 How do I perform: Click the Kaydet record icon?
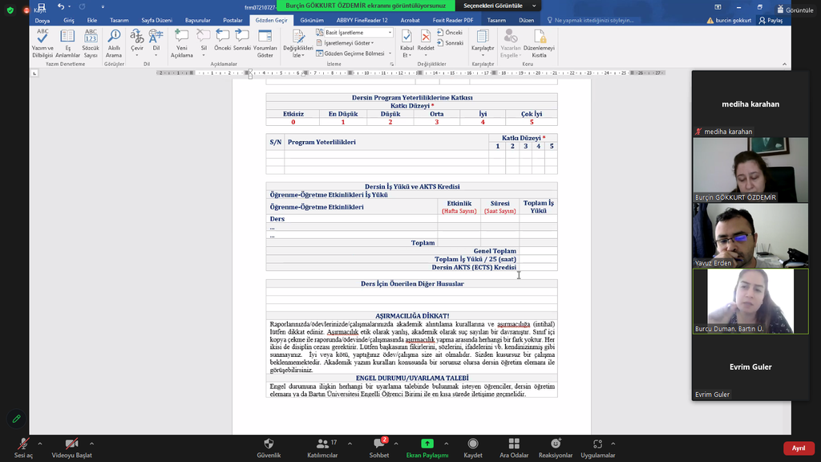[x=473, y=444]
